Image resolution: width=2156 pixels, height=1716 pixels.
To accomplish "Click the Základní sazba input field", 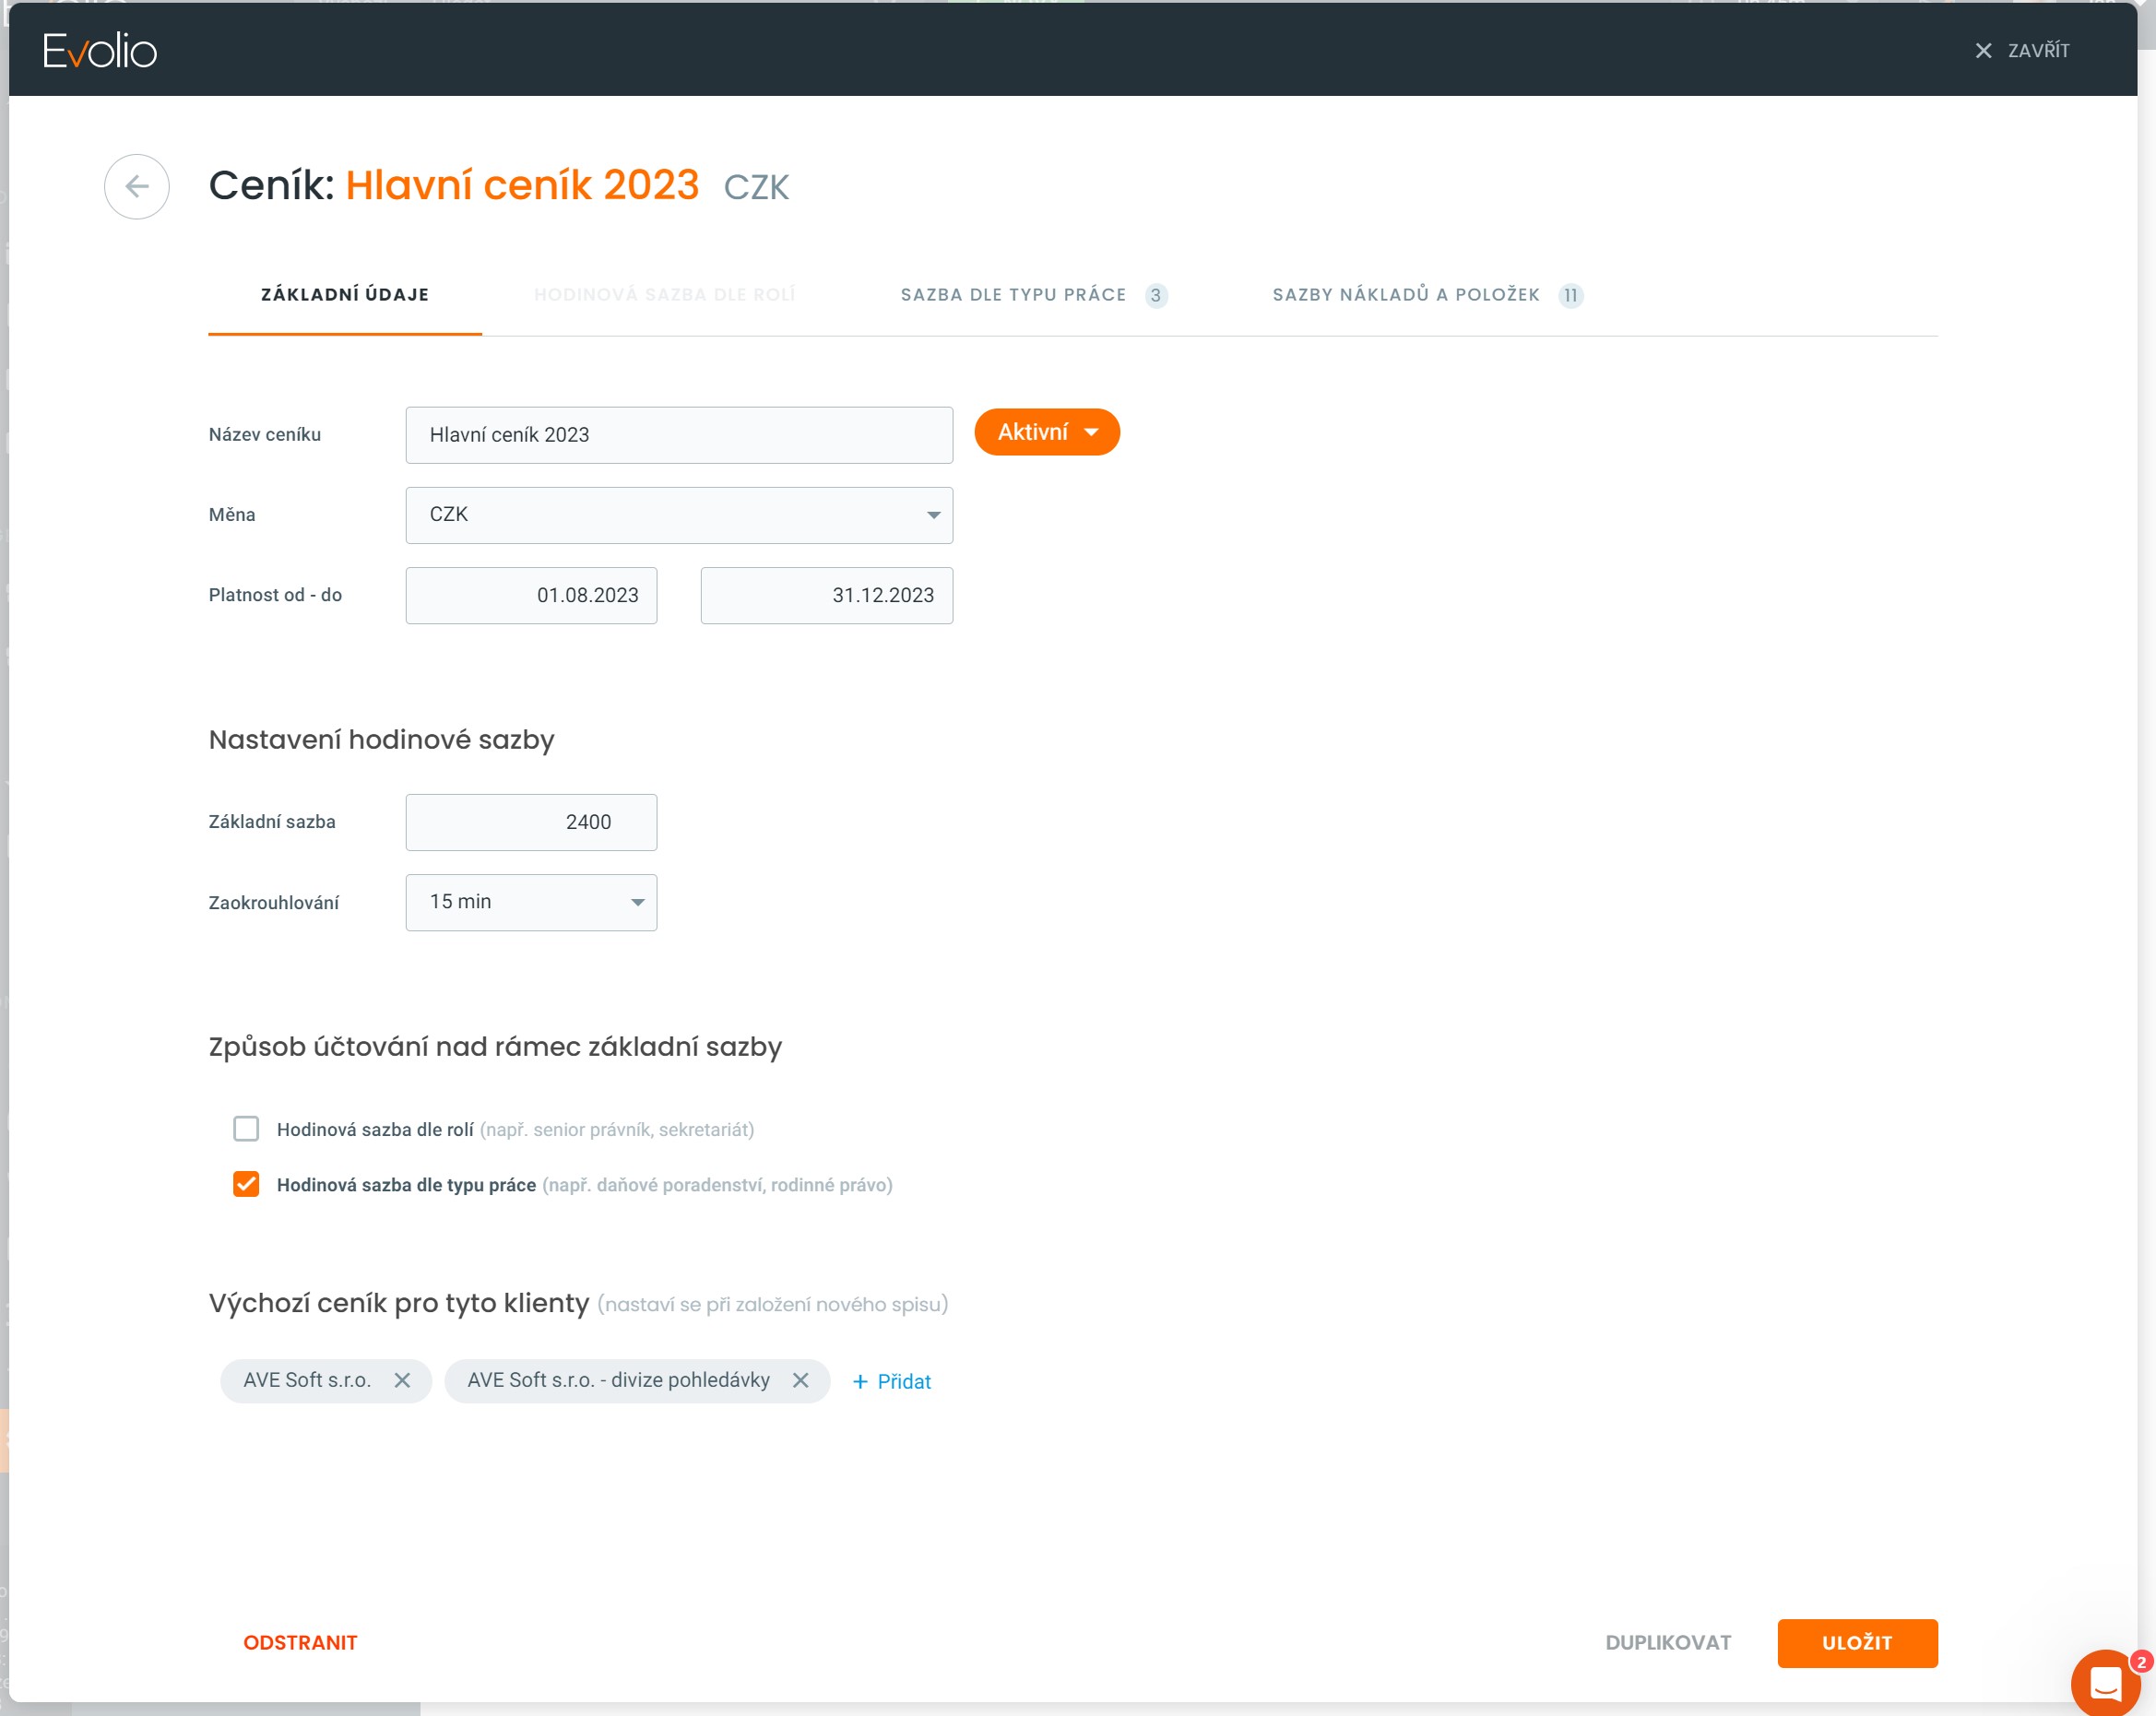I will point(531,822).
